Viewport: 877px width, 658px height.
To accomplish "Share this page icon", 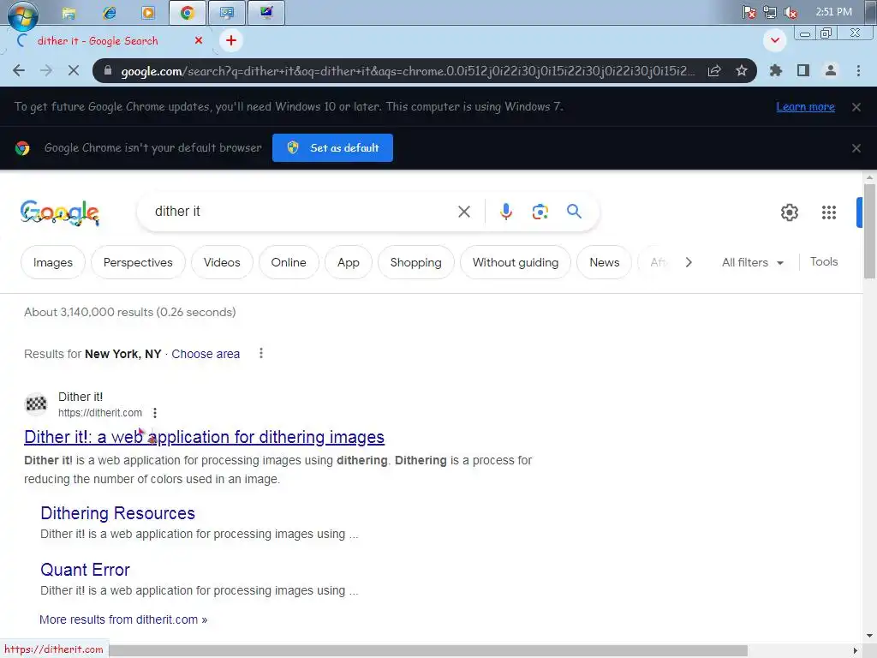I will 714,70.
